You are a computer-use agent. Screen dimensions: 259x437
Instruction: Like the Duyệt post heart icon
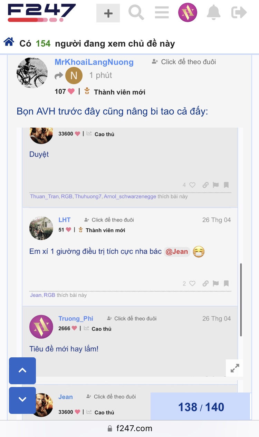click(x=192, y=185)
